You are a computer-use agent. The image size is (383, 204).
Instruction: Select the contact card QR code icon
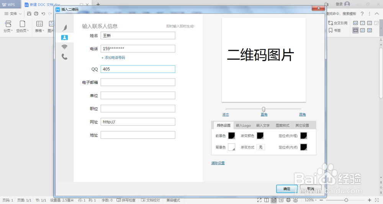[64, 38]
